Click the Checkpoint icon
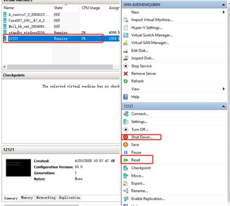Screen dimensions: 230x206 [126, 168]
